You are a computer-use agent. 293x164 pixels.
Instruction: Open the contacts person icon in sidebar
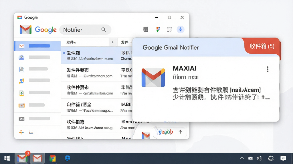21,58
